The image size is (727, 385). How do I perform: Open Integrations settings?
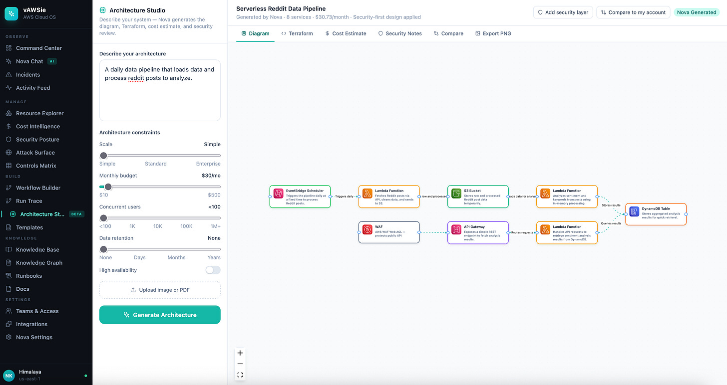(x=32, y=324)
